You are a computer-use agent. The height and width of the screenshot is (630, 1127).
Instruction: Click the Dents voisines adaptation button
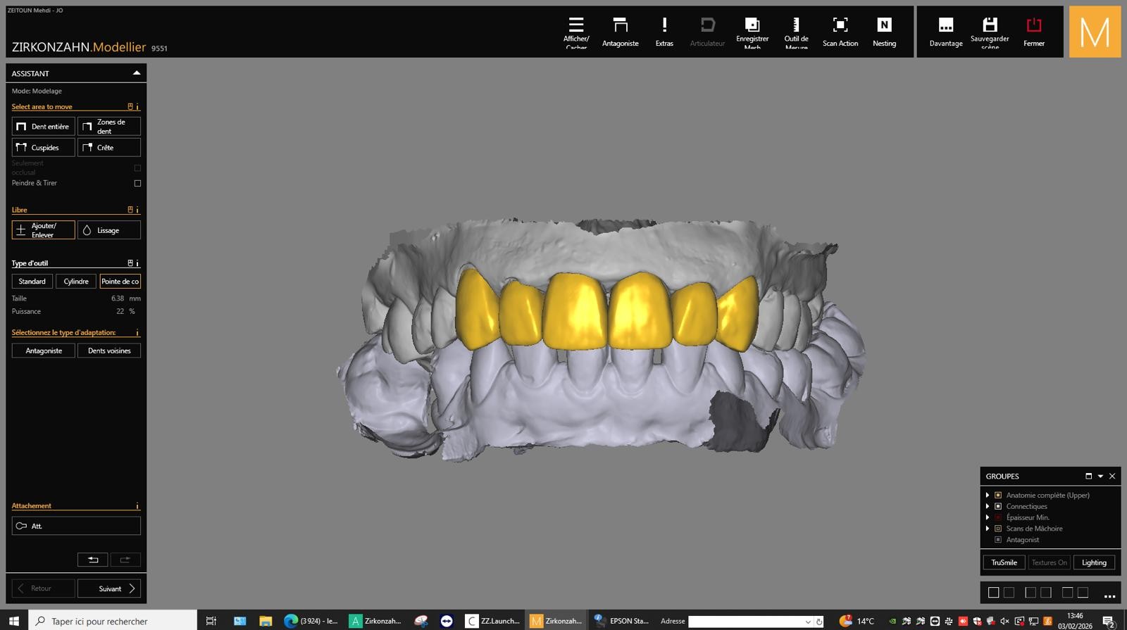pos(109,351)
